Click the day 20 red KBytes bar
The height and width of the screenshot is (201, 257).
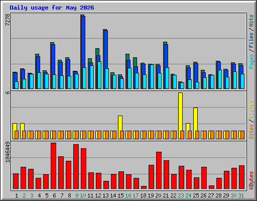point(159,170)
